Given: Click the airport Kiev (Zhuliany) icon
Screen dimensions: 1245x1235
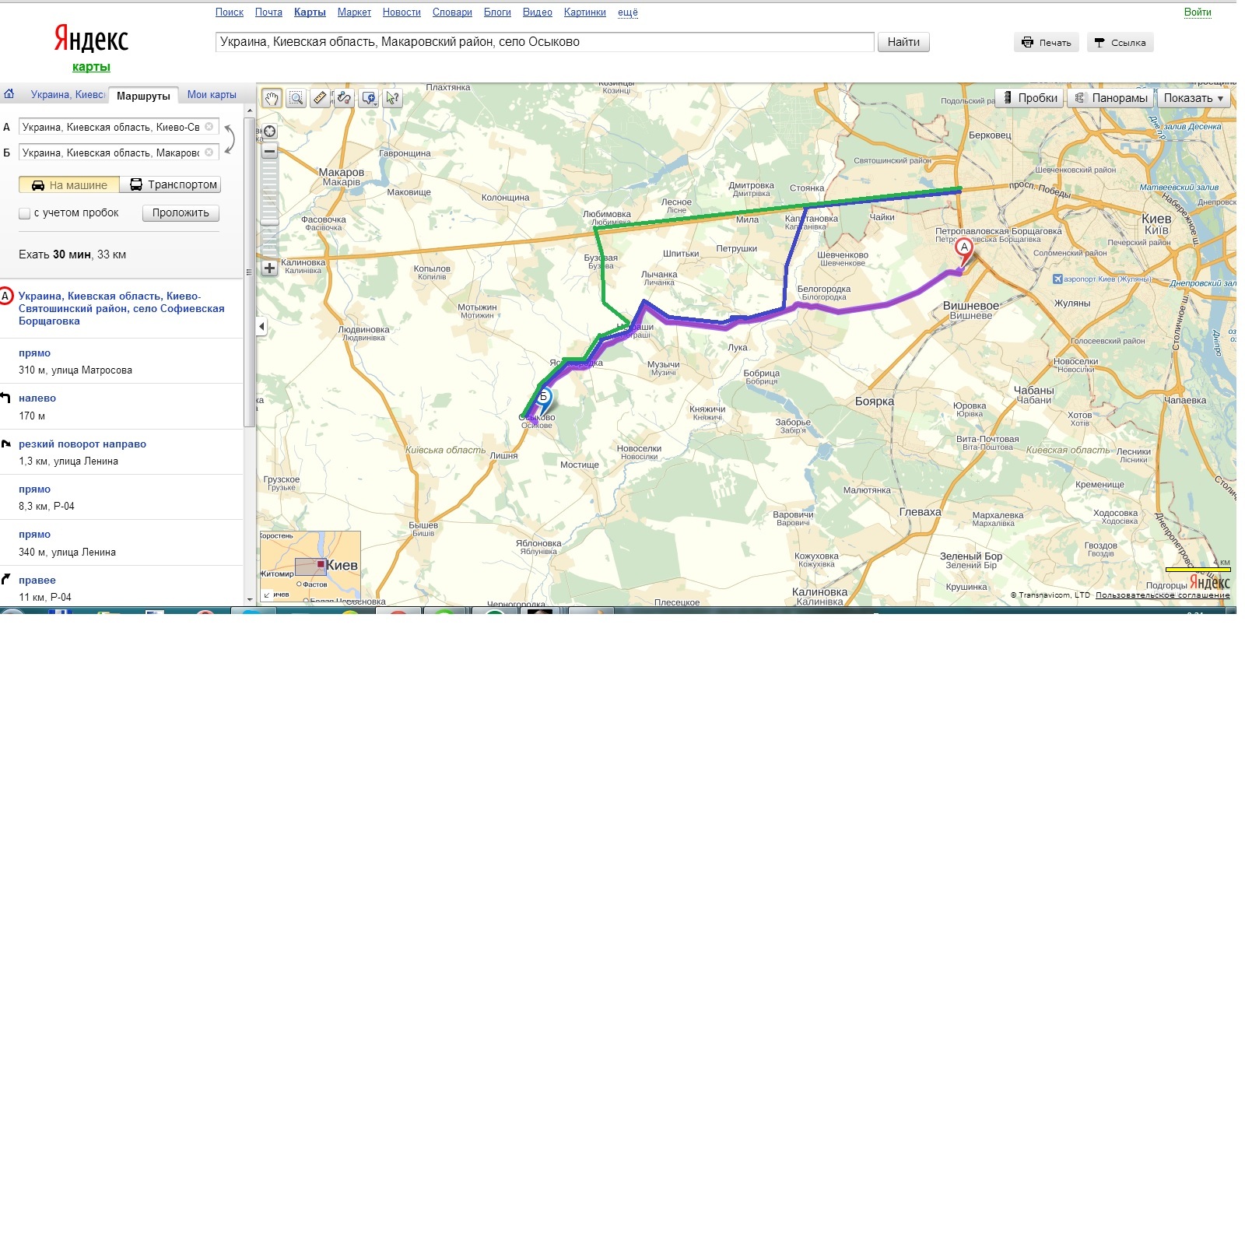Looking at the screenshot, I should point(1057,279).
